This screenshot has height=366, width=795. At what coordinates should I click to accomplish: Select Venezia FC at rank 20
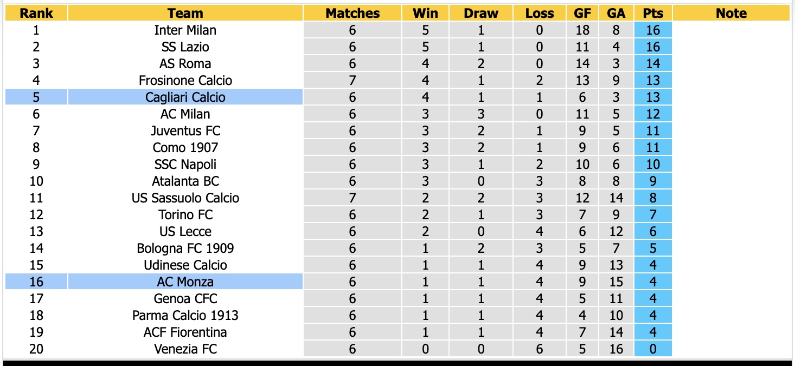pos(185,349)
